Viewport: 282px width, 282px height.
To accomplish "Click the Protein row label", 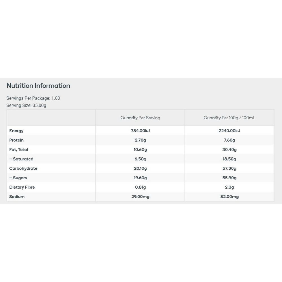I will point(16,140).
